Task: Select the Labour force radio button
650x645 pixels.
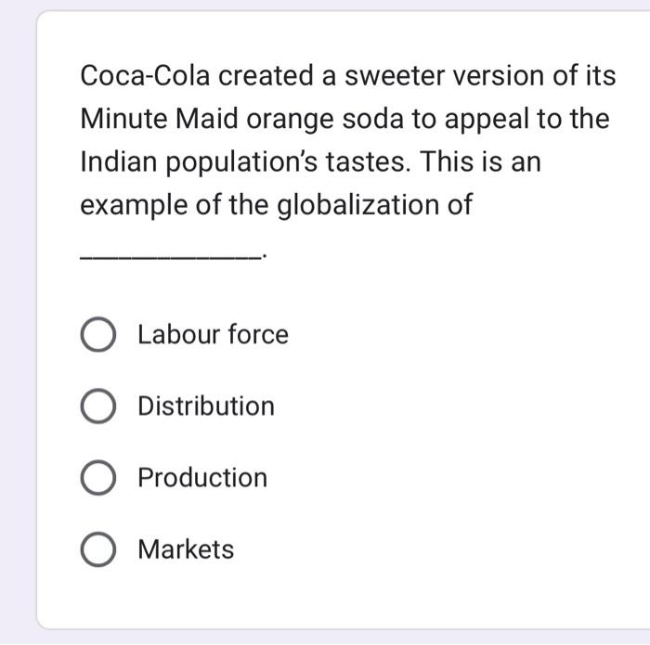Action: pyautogui.click(x=97, y=334)
